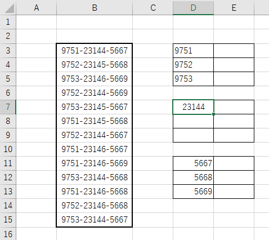Select row 16 header

8,234
